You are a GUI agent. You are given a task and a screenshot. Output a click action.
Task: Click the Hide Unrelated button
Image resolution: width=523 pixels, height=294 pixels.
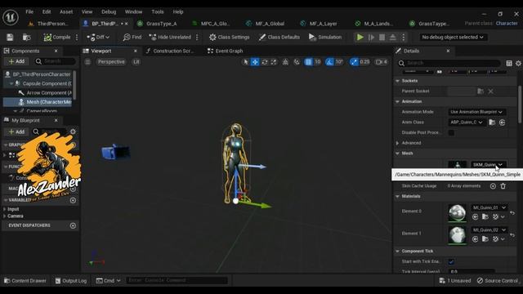tap(170, 37)
